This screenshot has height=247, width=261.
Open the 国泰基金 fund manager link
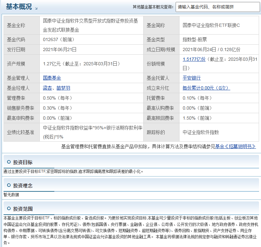[x=52, y=78]
